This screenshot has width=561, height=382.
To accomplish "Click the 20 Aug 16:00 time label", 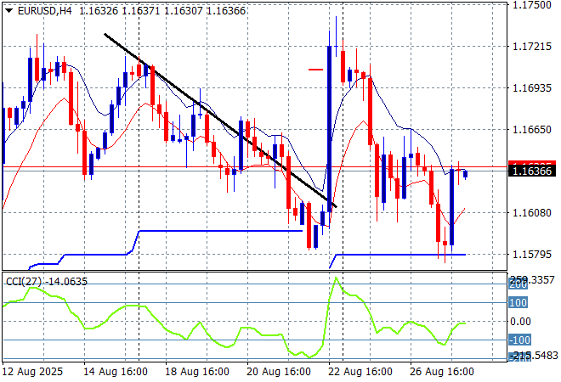I will tap(278, 372).
